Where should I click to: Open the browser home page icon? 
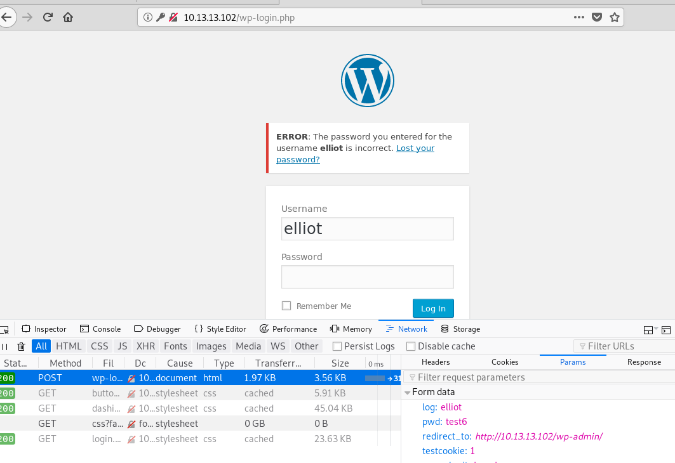tap(67, 17)
